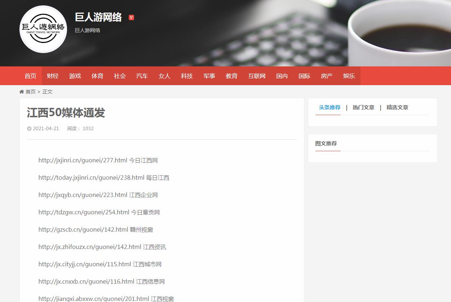The width and height of the screenshot is (451, 302).
Task: Go to the 游戏 section
Action: (x=75, y=76)
